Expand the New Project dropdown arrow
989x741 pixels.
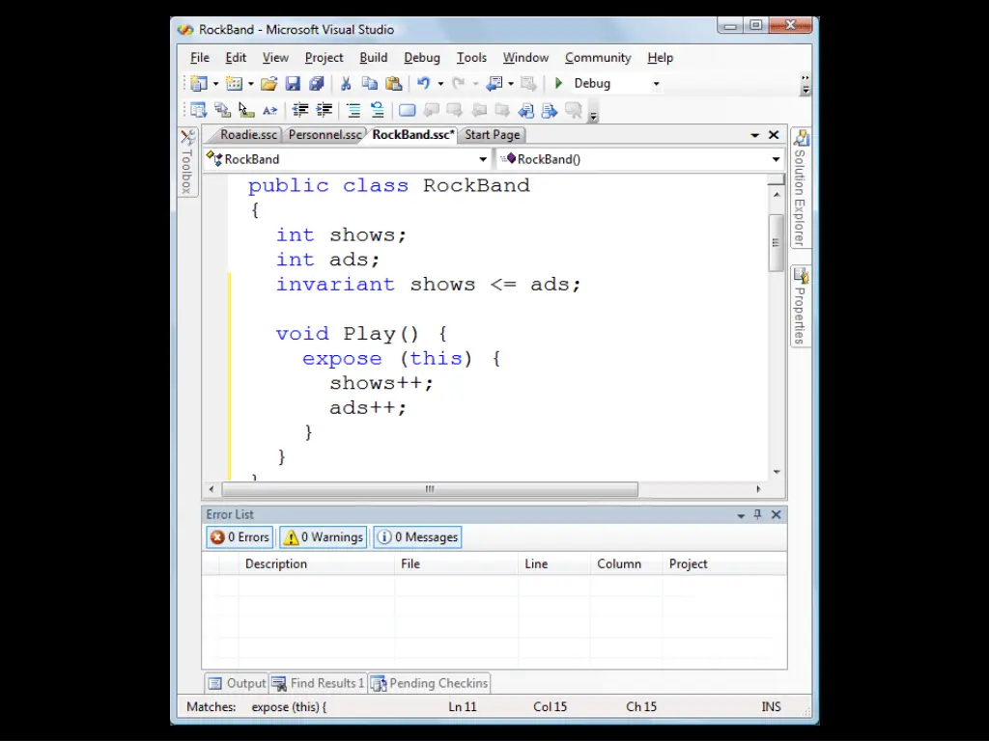215,84
